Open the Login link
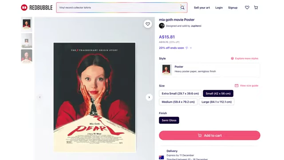284x160 pixels. 219,8
